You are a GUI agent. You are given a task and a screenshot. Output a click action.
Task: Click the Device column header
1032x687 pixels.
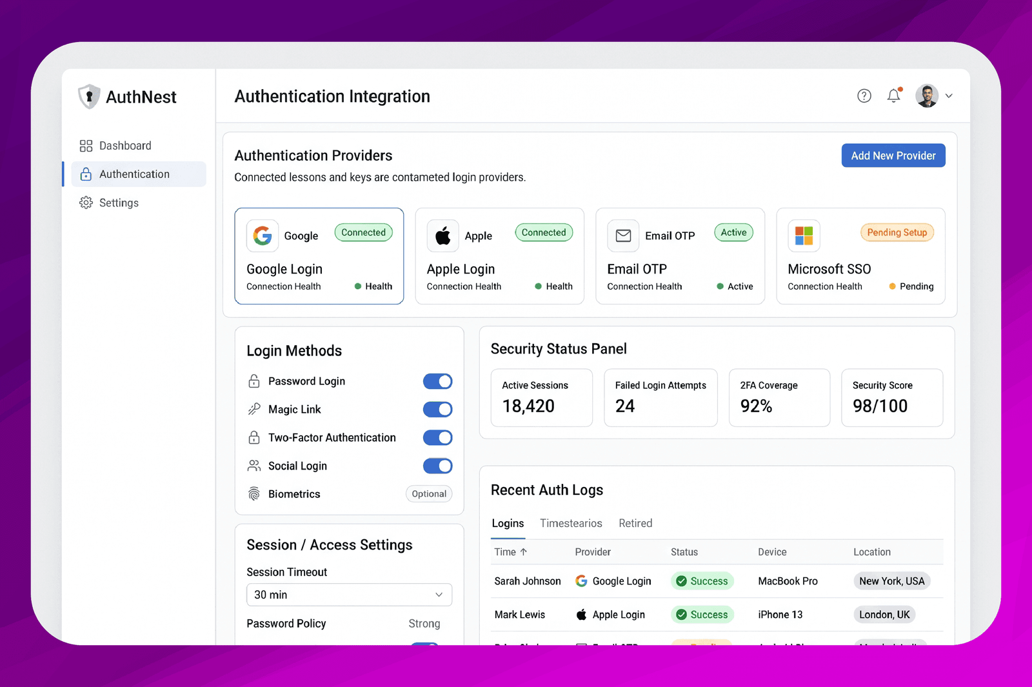tap(772, 552)
